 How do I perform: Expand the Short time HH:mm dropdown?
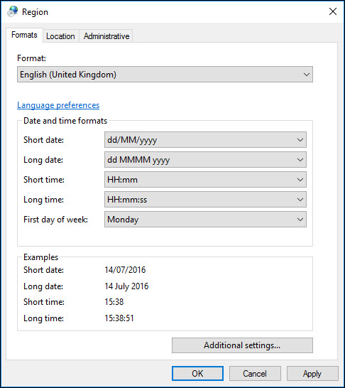205,180
